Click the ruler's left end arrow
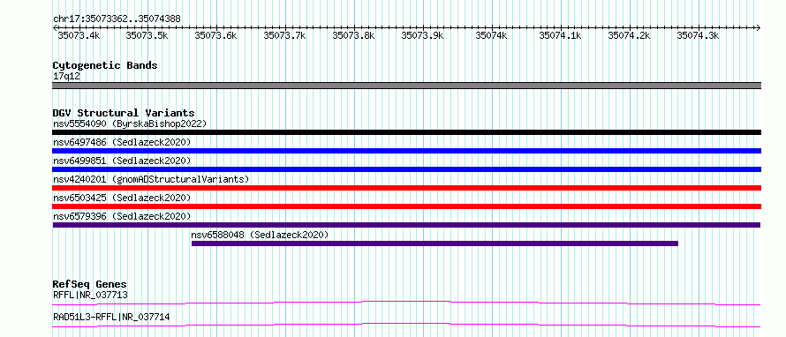The height and width of the screenshot is (337, 786). click(x=54, y=27)
